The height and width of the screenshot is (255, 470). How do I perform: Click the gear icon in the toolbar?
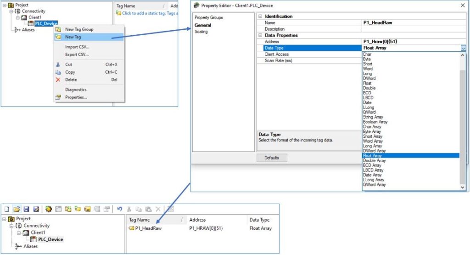(49, 209)
